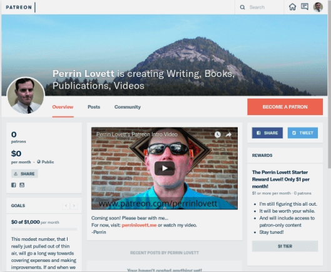Click the video Watch Later clock icon

(218, 134)
